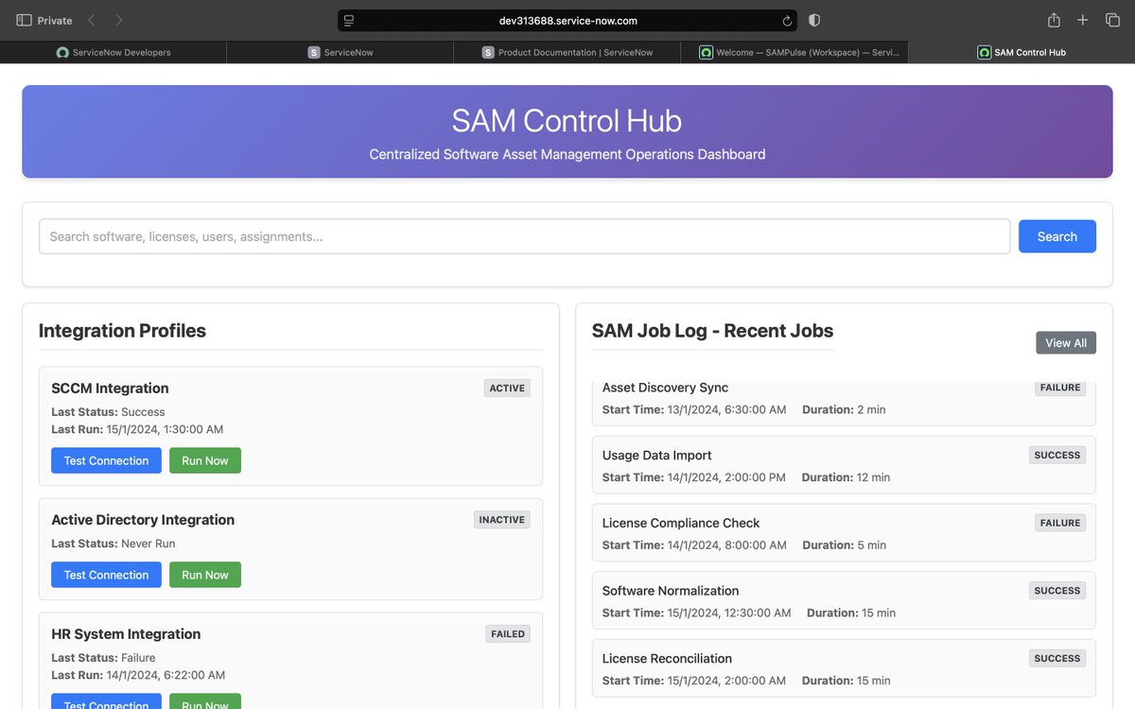Click Usage Data Import duration 12 min
The width and height of the screenshot is (1135, 709).
[873, 477]
